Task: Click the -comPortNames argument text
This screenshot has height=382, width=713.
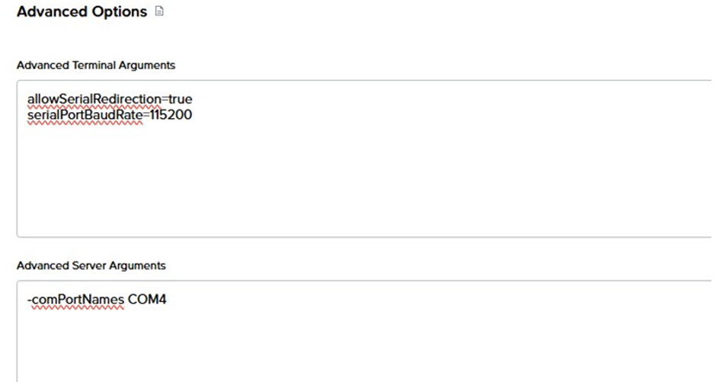Action: (x=75, y=300)
